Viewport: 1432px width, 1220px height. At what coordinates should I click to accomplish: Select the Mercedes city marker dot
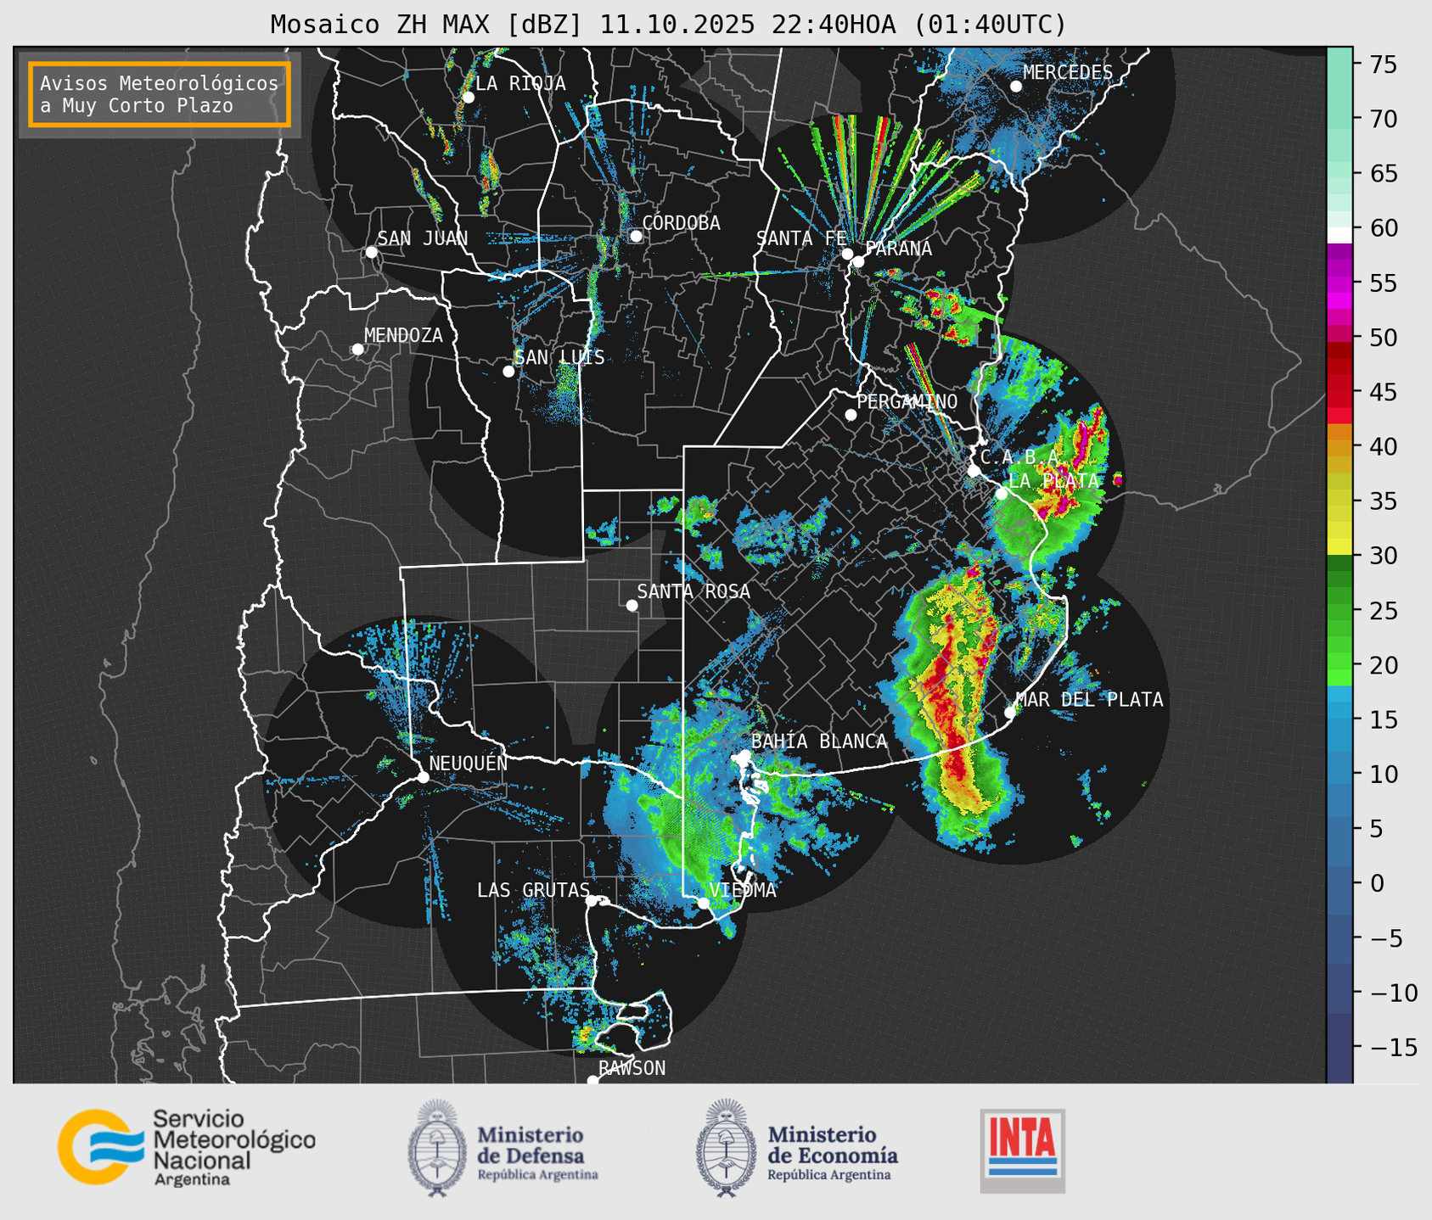coord(1016,87)
